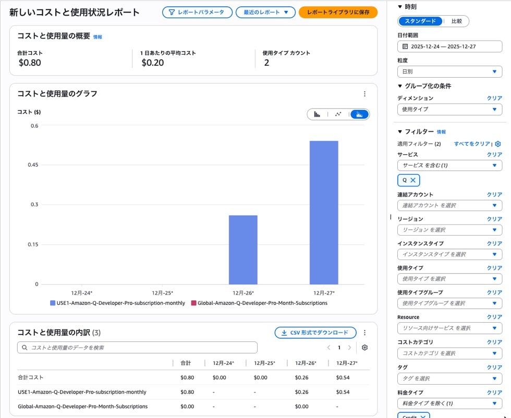This screenshot has width=511, height=418.
Task: Open the table settings gear icon
Action: (364, 348)
